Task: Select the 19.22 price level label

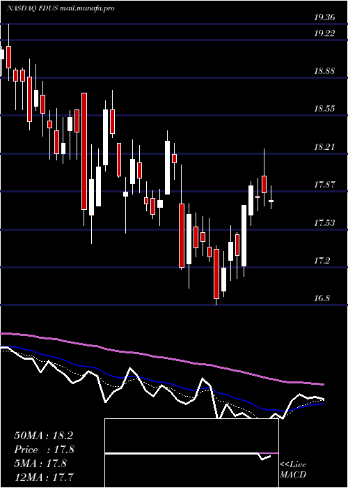Action: tap(324, 33)
